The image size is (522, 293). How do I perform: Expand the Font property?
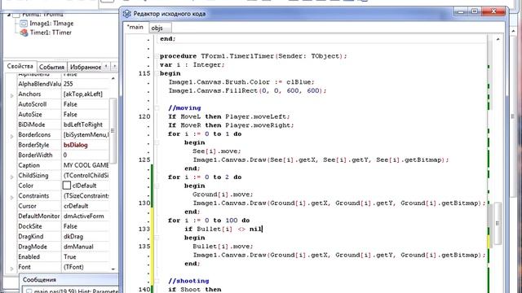(11, 268)
